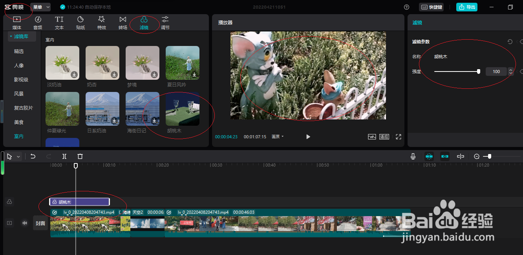Screen dimensions: 523x255
Task: Open the waveform scope icon in player
Action: (x=372, y=137)
